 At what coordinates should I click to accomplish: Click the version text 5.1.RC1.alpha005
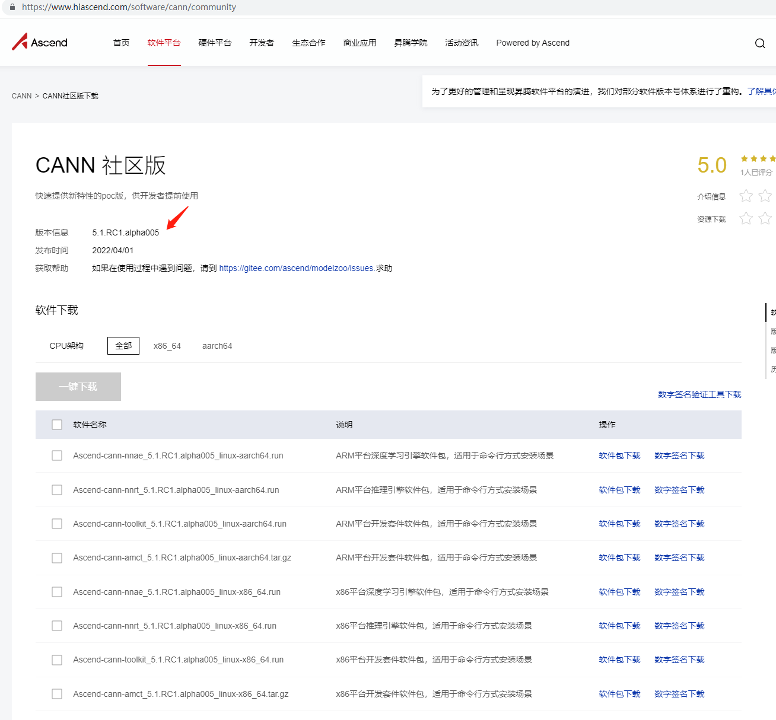126,232
